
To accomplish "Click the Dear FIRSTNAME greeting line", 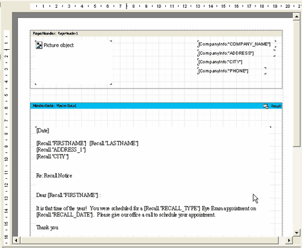I will coord(68,195).
